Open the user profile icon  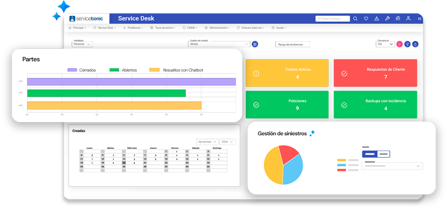[x=408, y=18]
